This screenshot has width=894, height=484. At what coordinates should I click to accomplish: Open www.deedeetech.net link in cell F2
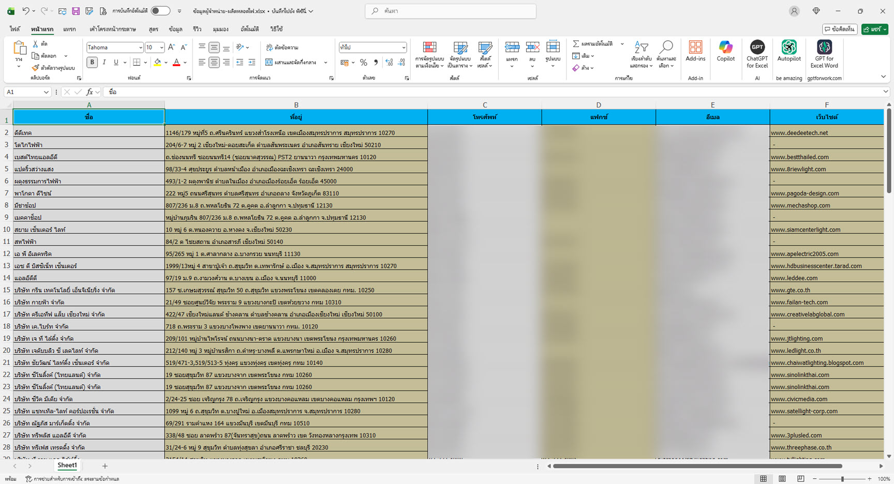point(799,133)
